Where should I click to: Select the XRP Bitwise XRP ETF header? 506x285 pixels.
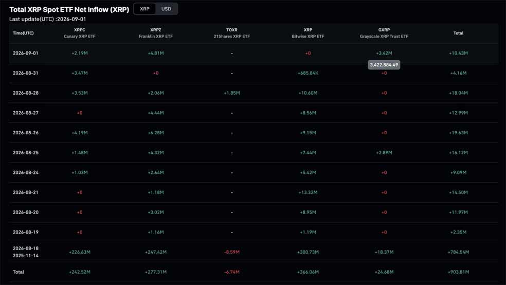click(x=308, y=33)
